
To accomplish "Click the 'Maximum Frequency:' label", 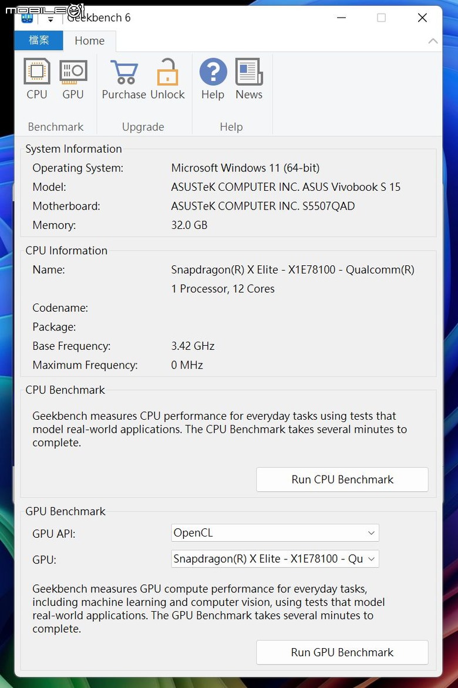I will click(85, 365).
